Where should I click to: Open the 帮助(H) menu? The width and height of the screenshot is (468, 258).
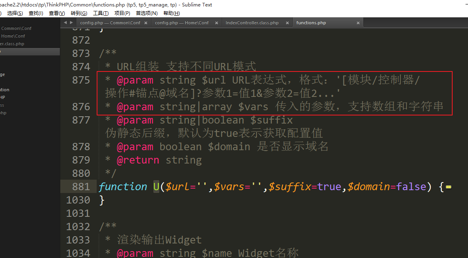(171, 13)
